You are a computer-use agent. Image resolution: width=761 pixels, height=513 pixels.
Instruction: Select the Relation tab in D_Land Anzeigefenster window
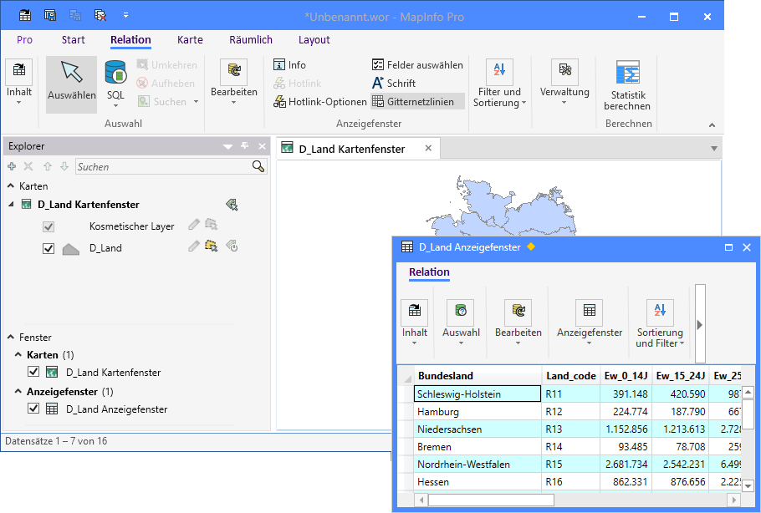(429, 272)
